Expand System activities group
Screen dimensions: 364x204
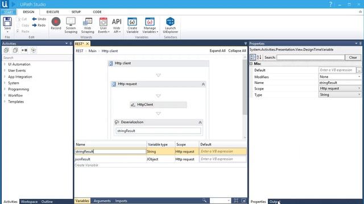point(5,83)
